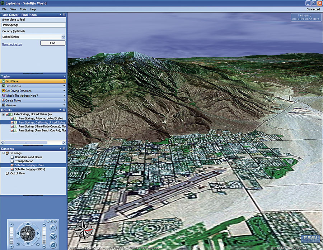Open the Tasks header dropdown arrow
The image size is (323, 250).
coord(64,76)
